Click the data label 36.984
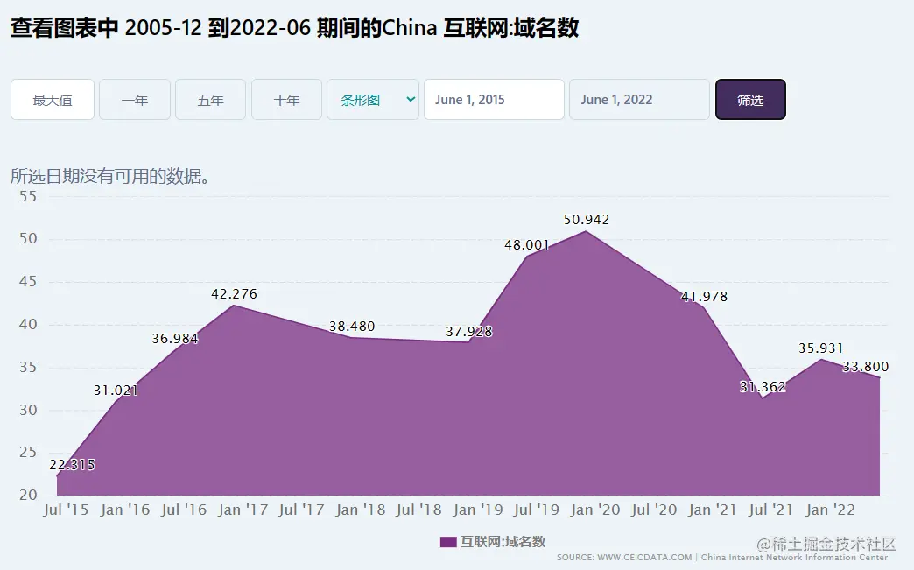Screen dimensions: 914x570 coord(175,339)
